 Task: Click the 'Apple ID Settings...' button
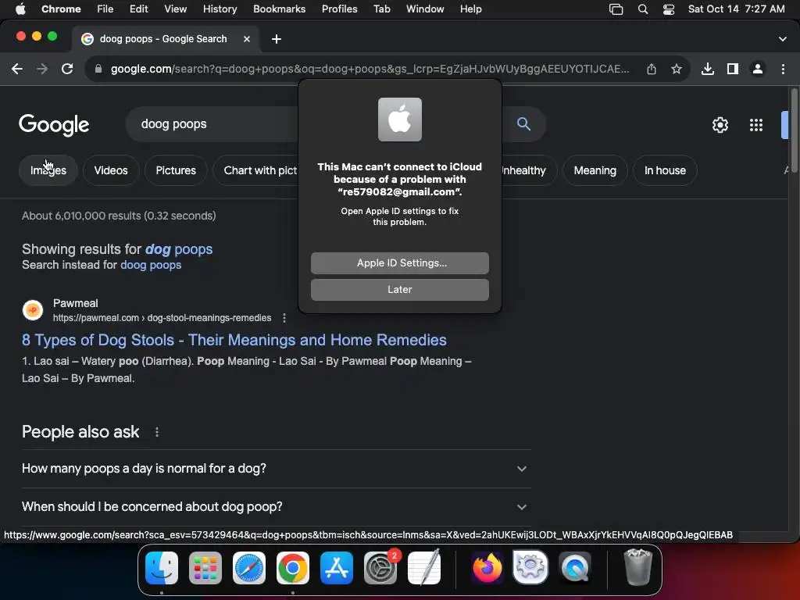(399, 263)
